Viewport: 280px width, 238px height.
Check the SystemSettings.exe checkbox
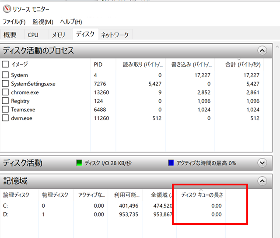(5, 83)
